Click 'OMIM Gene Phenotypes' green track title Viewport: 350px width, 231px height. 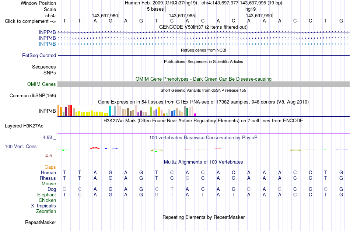pyautogui.click(x=203, y=79)
